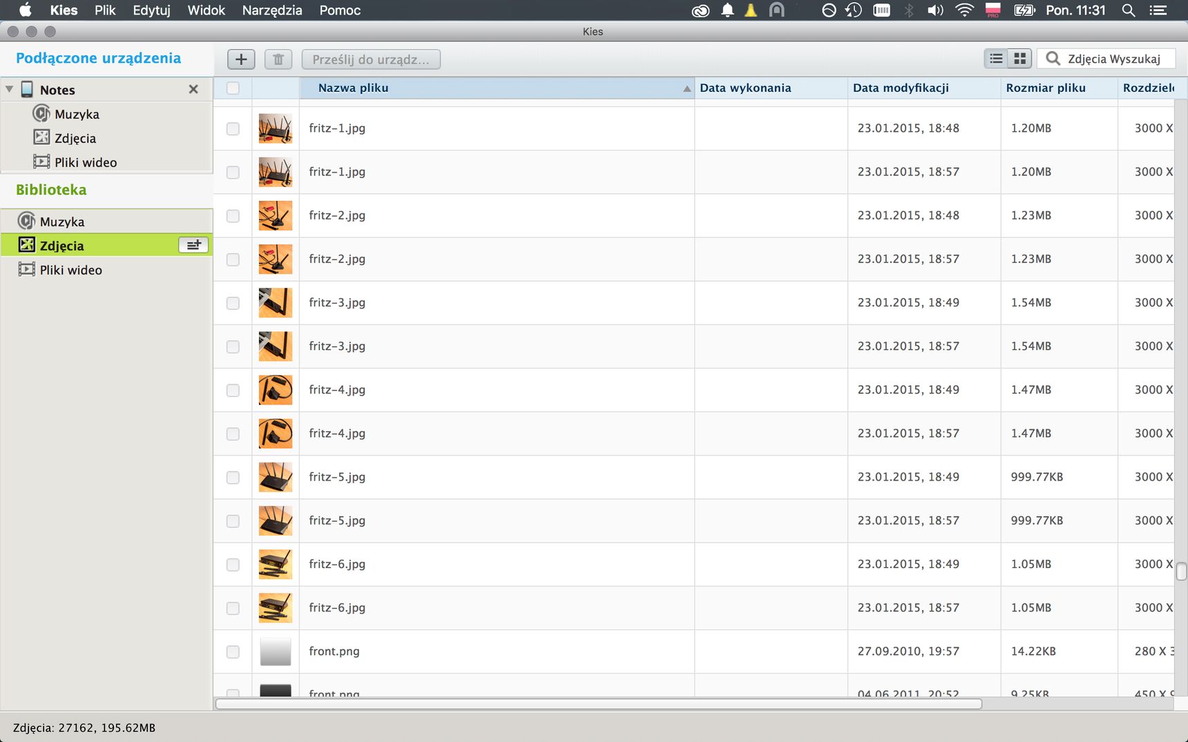This screenshot has height=742, width=1188.
Task: Check fritz-4.jpg row dated 18:49
Action: (233, 390)
